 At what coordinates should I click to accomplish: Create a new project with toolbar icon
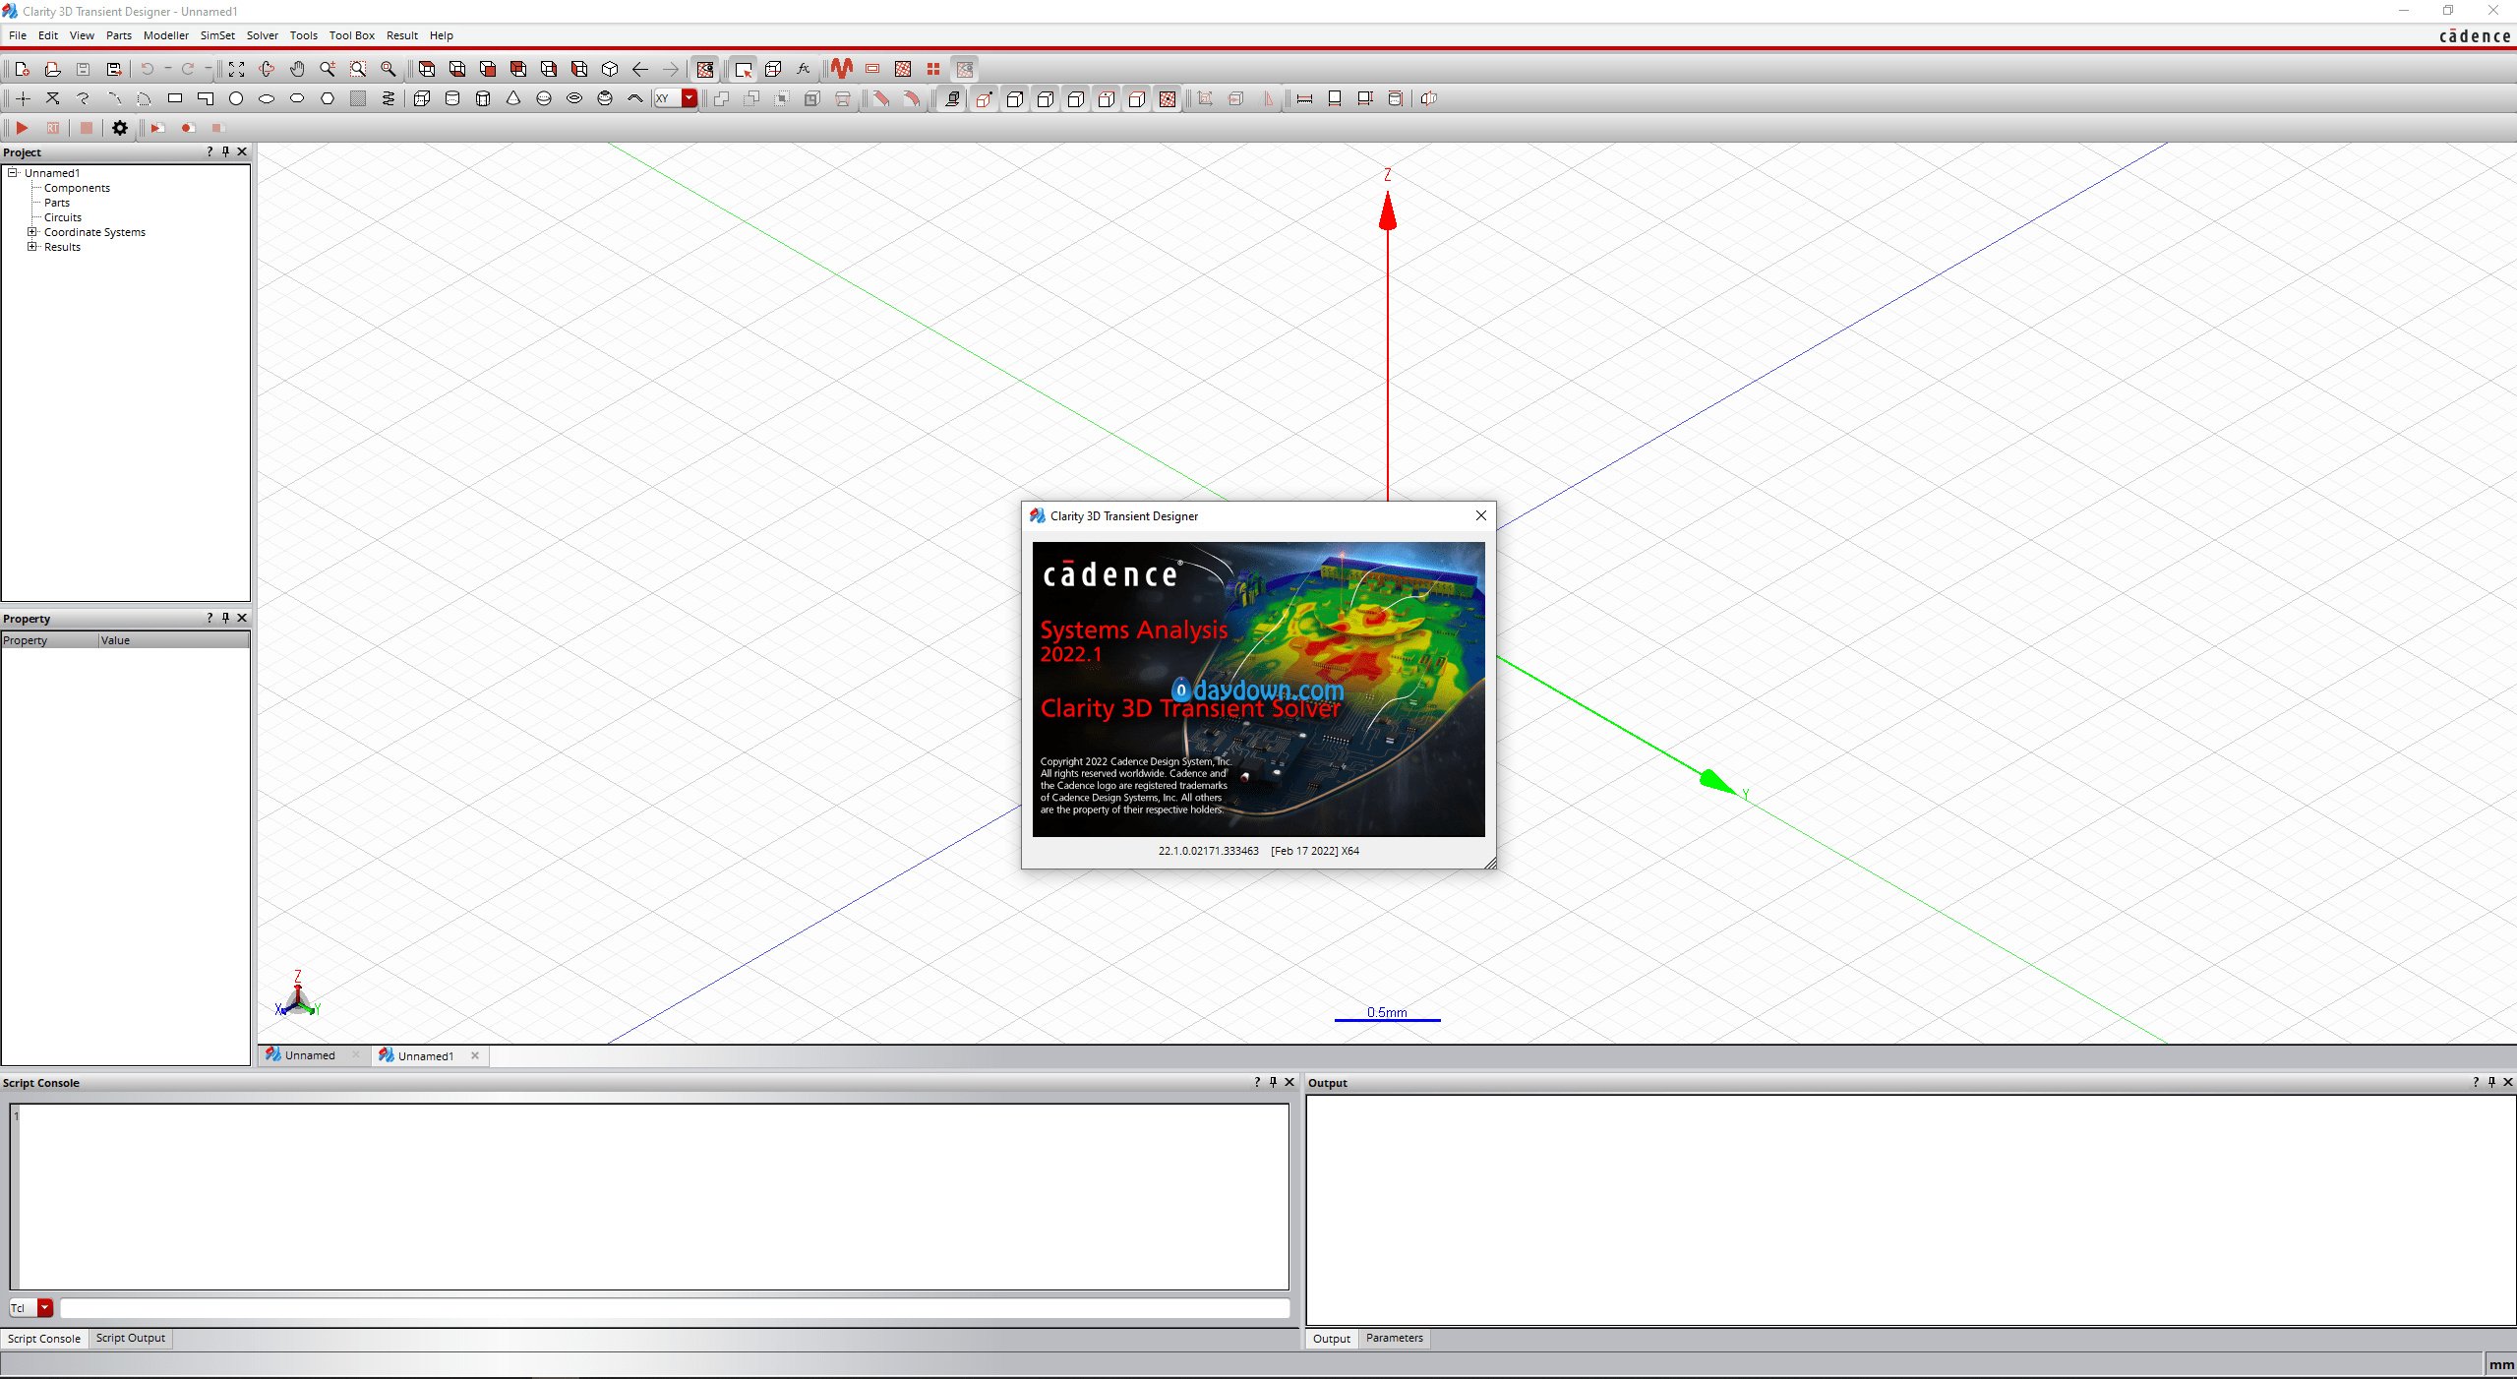click(23, 69)
